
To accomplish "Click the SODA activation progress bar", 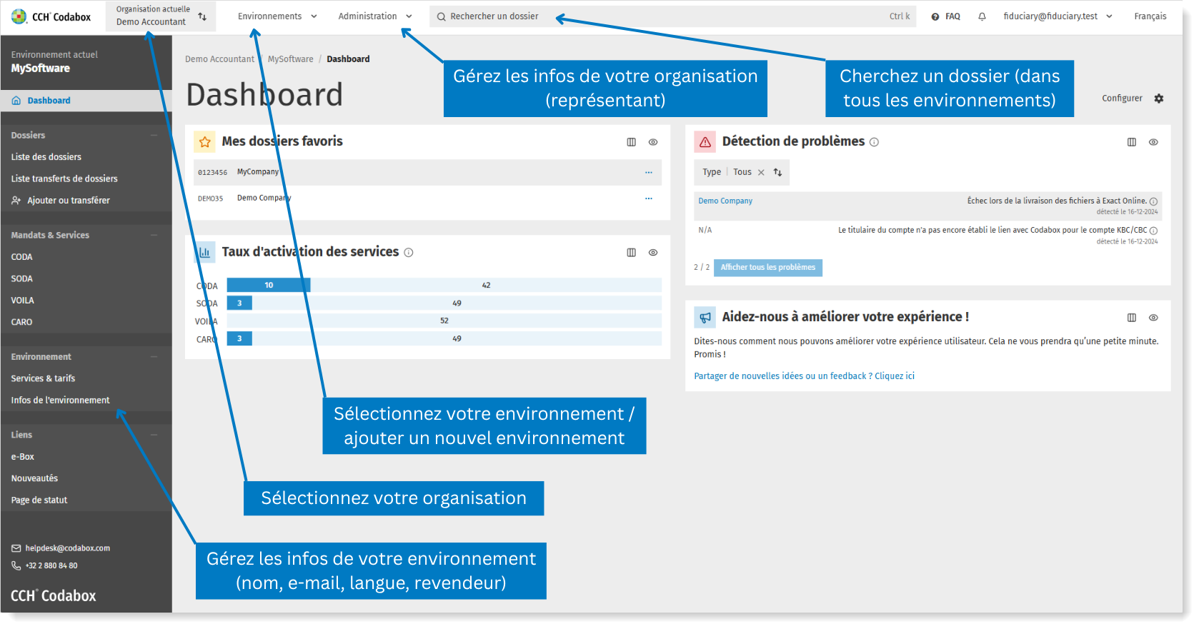I will [x=444, y=303].
